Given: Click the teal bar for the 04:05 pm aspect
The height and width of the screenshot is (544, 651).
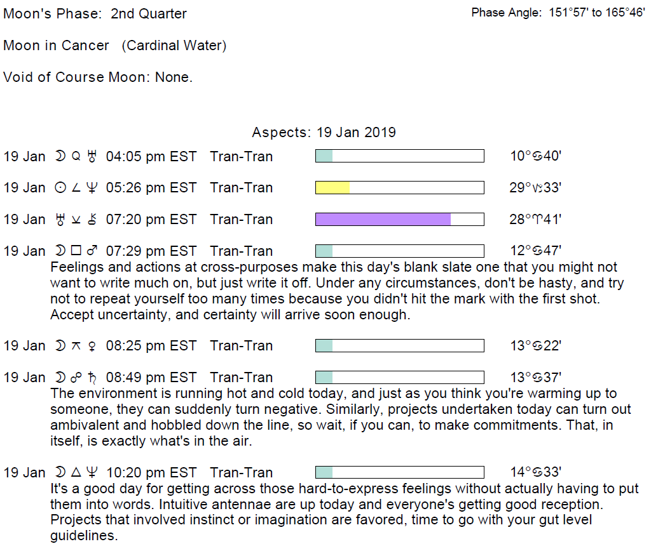Looking at the screenshot, I should (324, 156).
